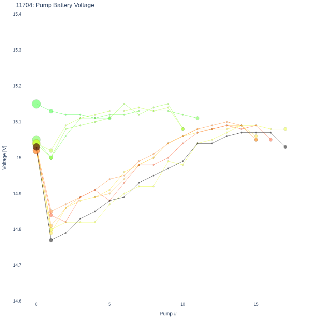Image resolution: width=320 pixels, height=320 pixels.
Task: Click the 15.4 y-axis tick label
Action: [x=17, y=14]
